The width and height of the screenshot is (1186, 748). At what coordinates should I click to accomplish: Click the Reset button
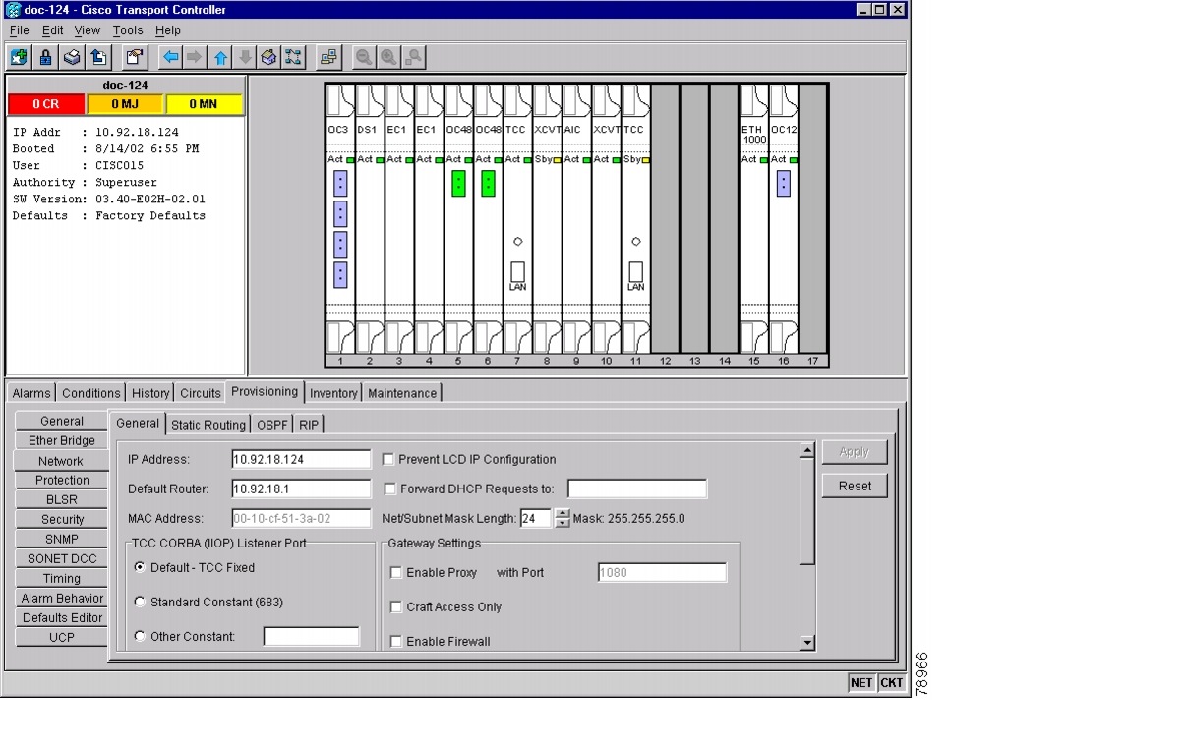pos(855,486)
